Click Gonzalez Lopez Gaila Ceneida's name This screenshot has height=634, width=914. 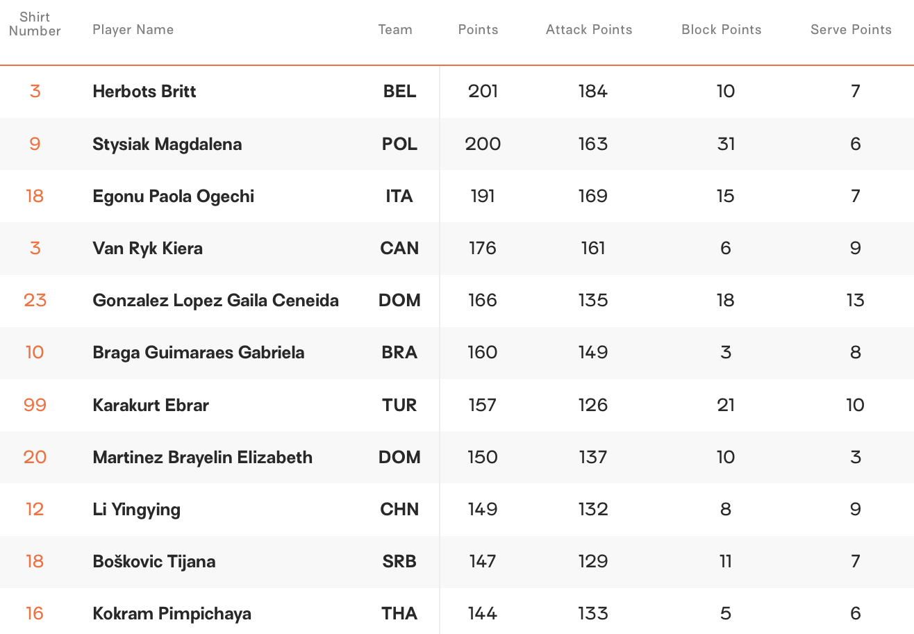[x=216, y=301]
